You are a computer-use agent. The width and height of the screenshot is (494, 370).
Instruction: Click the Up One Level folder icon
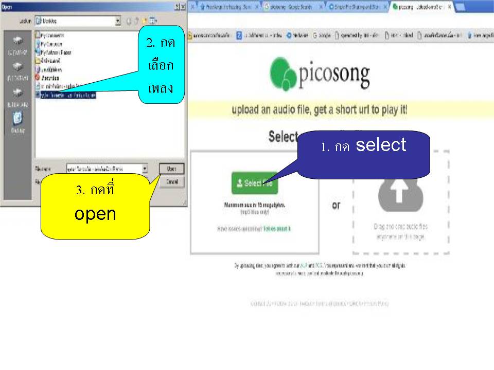136,21
